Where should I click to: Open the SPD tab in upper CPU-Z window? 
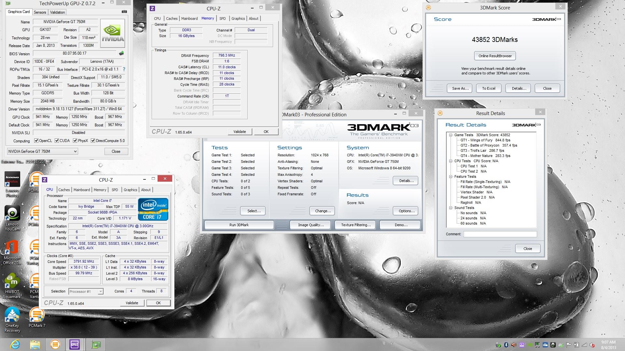223,19
